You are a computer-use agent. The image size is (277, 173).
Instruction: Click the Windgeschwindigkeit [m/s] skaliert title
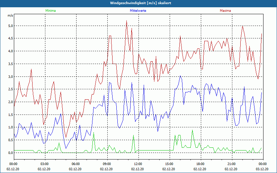[x=141, y=3]
